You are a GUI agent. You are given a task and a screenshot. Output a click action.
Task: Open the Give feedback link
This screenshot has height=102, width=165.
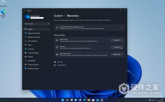coord(62,65)
